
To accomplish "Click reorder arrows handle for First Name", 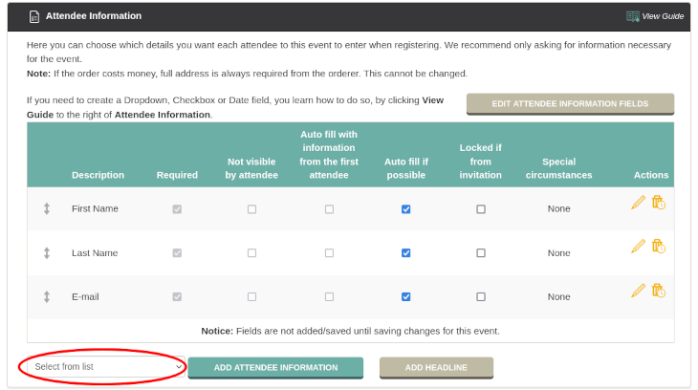I will 47,208.
